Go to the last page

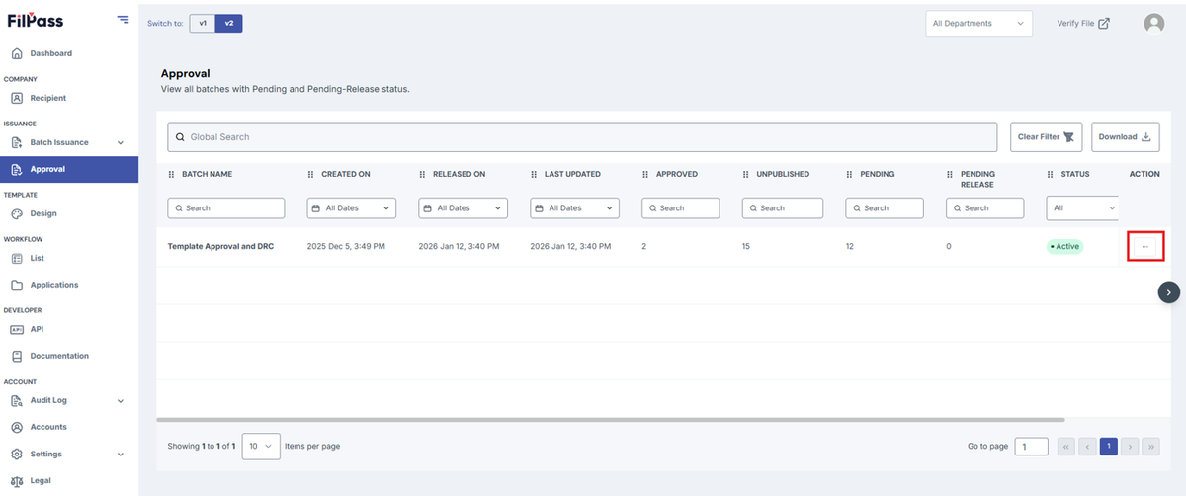(x=1151, y=447)
